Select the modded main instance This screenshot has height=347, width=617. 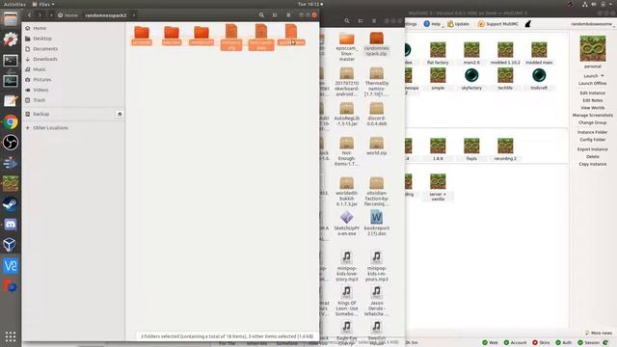(539, 54)
